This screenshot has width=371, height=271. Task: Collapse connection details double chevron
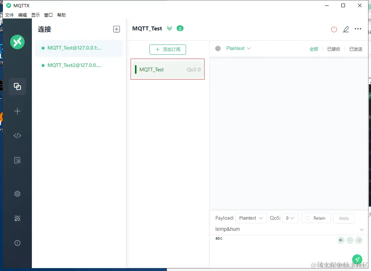pos(169,29)
